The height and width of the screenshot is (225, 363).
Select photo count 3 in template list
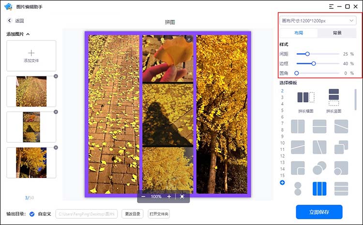282,97
